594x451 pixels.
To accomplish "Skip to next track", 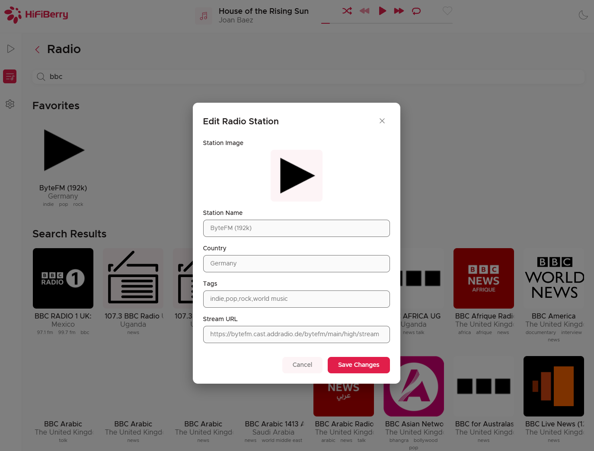I will pos(399,11).
